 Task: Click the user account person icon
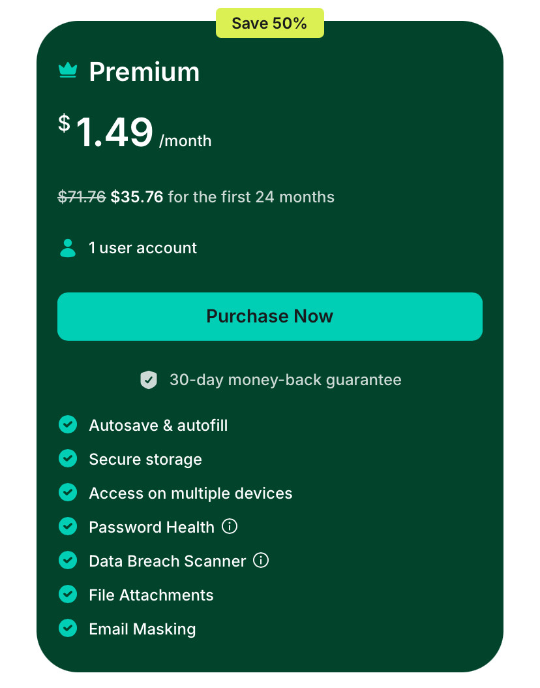pyautogui.click(x=68, y=248)
